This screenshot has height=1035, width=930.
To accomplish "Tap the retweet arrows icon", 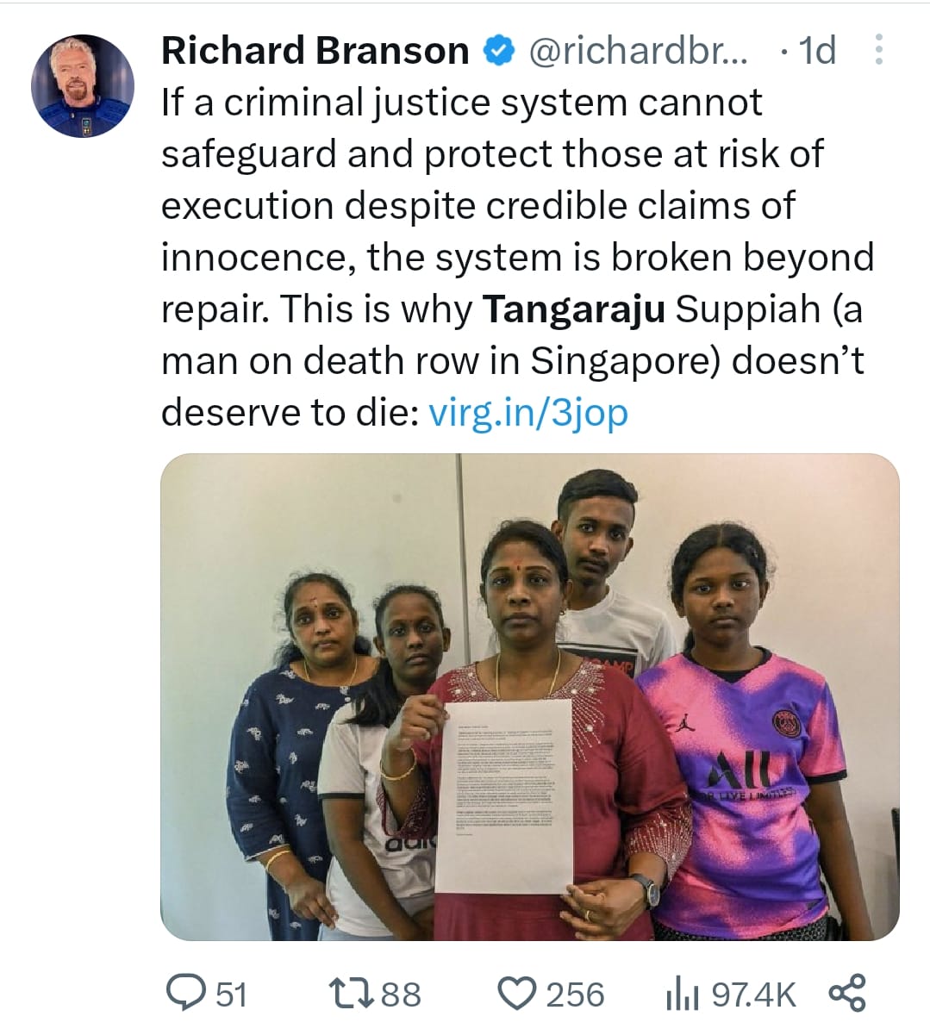I will click(x=351, y=993).
